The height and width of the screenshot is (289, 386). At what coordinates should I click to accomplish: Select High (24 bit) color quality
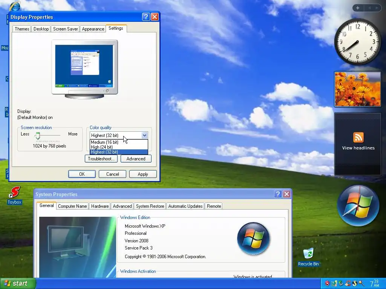[119, 147]
